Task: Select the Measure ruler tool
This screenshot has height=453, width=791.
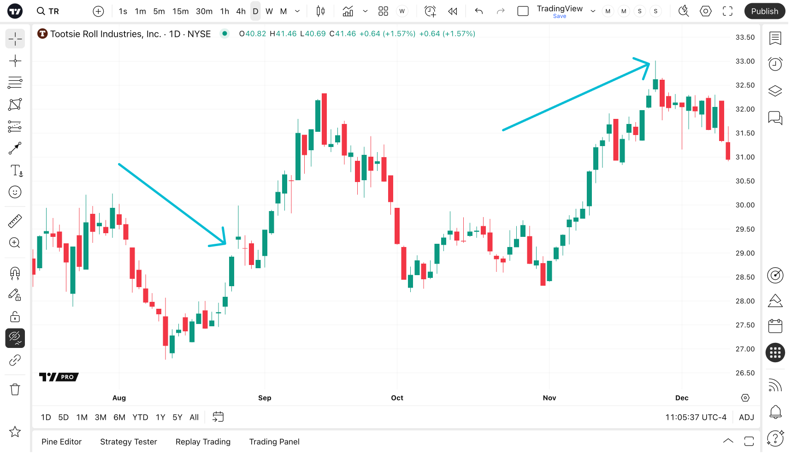Action: point(15,221)
